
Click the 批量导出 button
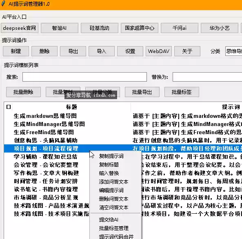coord(142,92)
